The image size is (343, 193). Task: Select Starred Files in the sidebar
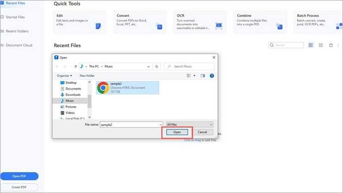15,17
